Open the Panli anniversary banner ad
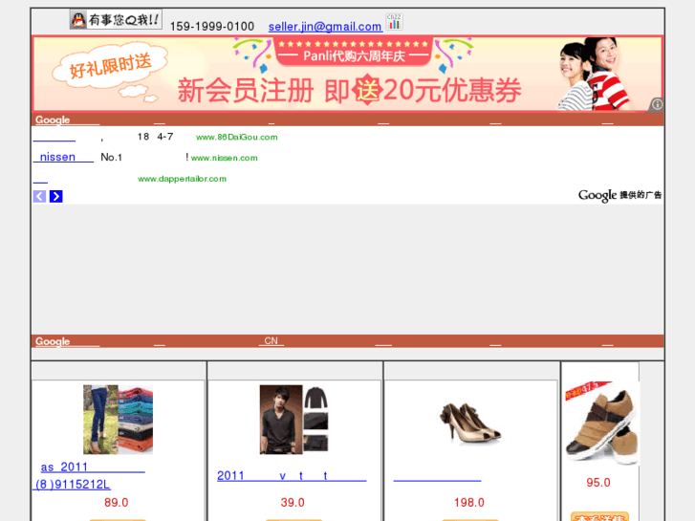This screenshot has height=521, width=695. (348, 74)
